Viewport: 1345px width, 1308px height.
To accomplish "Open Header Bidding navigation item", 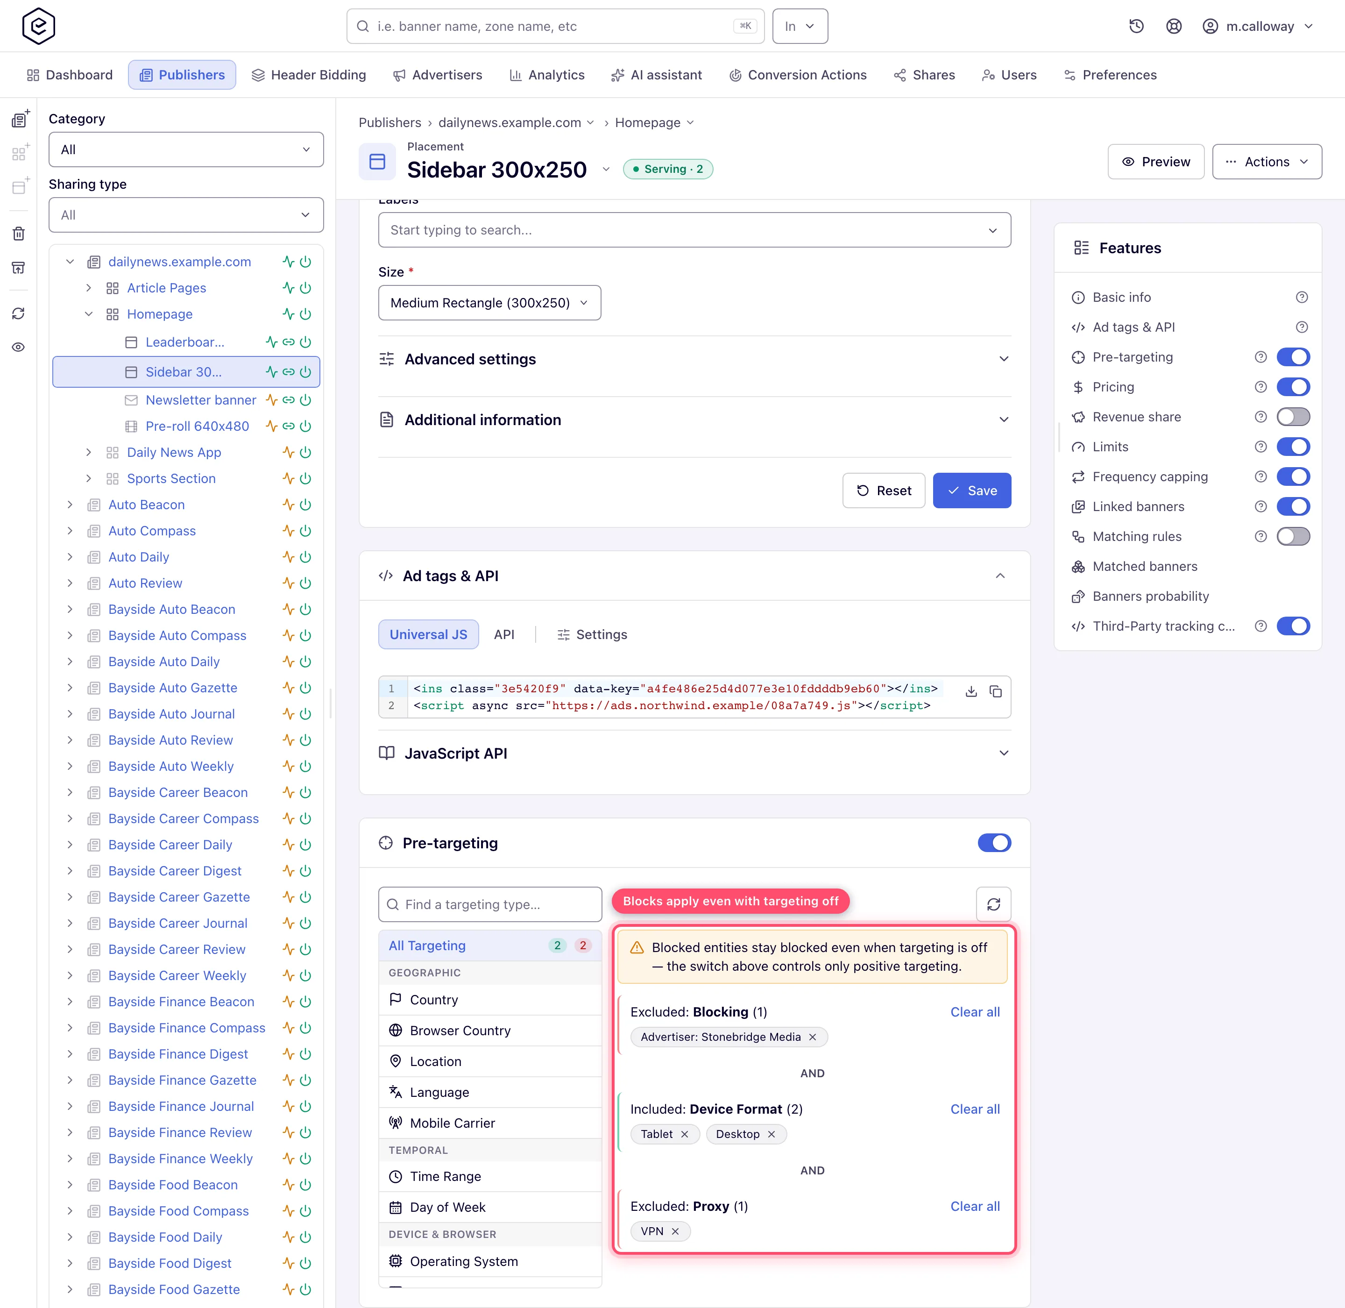I will point(309,75).
